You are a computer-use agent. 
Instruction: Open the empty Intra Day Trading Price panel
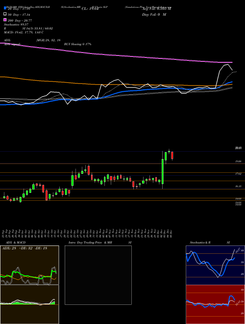coord(98,275)
